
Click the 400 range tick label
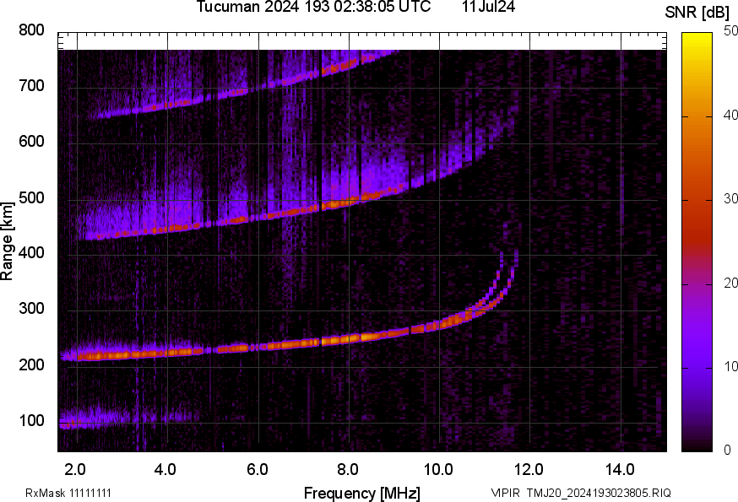tap(32, 253)
